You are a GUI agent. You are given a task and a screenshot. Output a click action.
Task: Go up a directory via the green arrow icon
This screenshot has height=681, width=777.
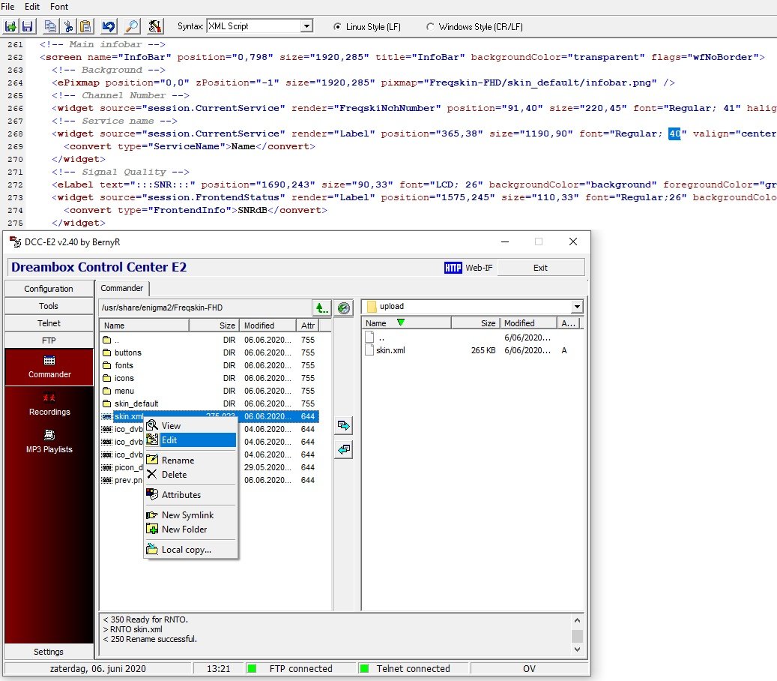320,307
